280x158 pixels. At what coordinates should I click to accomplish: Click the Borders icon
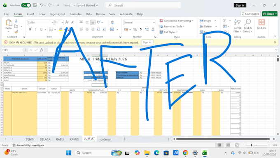click(51, 29)
